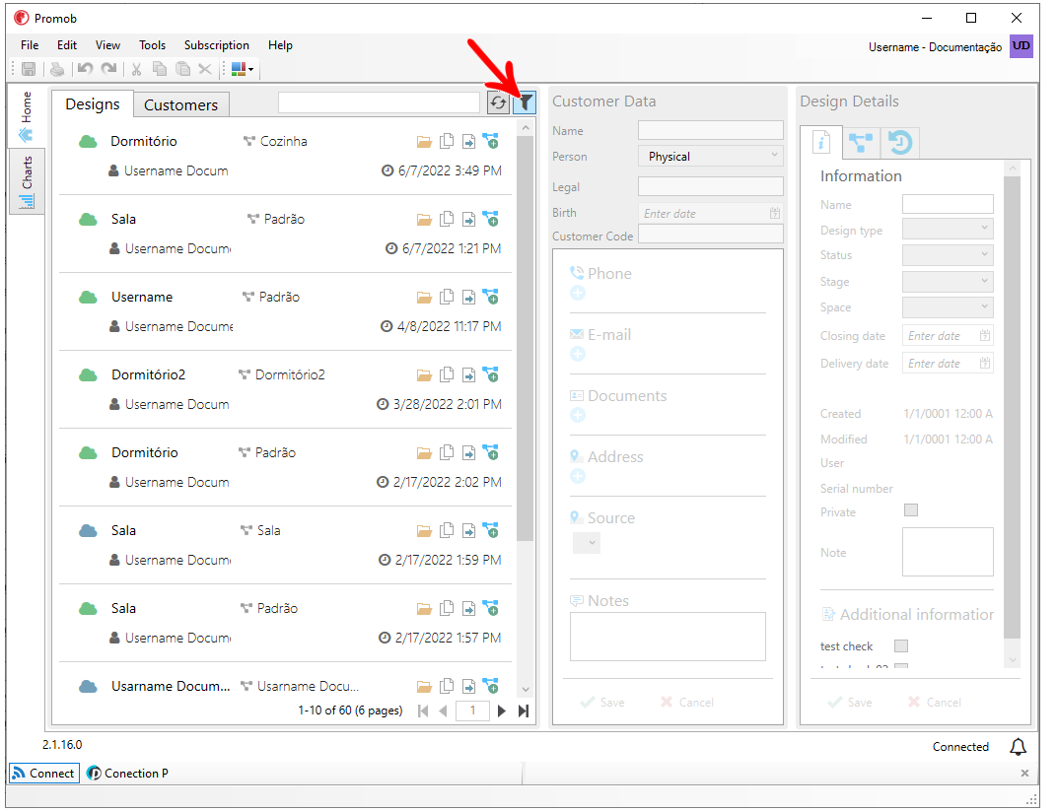Open the Stage dropdown
This screenshot has height=812, width=1057.
(948, 281)
